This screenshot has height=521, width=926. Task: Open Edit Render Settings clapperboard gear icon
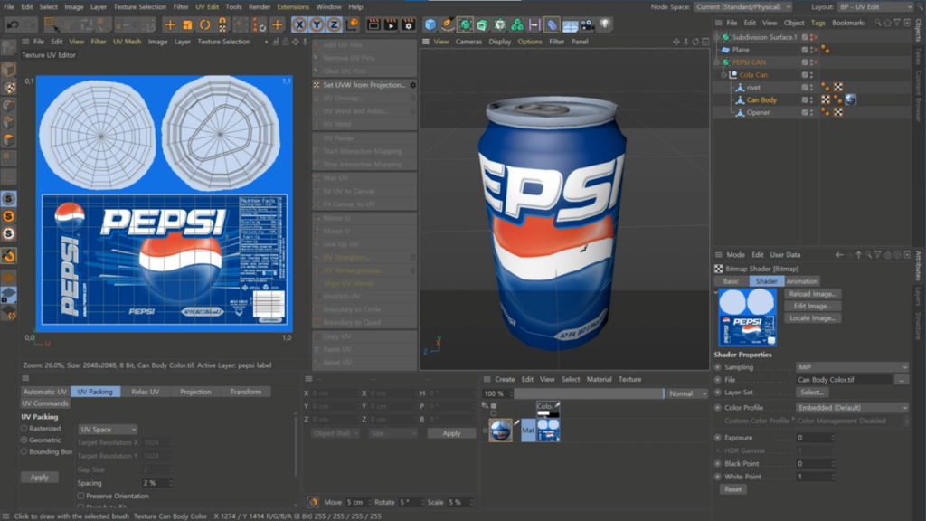pyautogui.click(x=408, y=24)
